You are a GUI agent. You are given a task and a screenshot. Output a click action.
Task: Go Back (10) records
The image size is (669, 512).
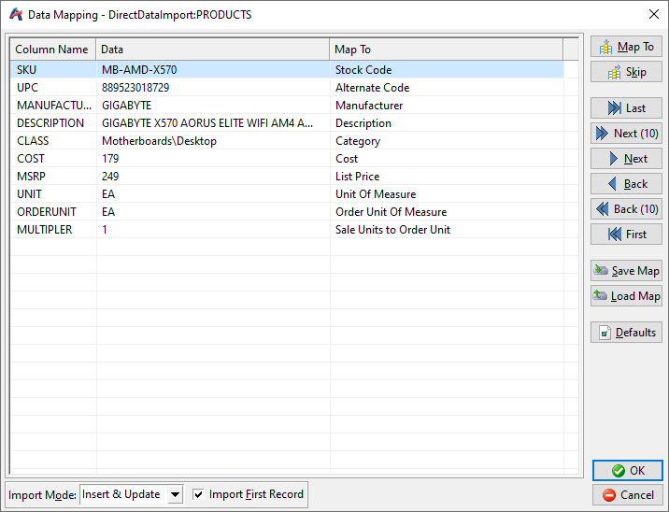click(626, 209)
